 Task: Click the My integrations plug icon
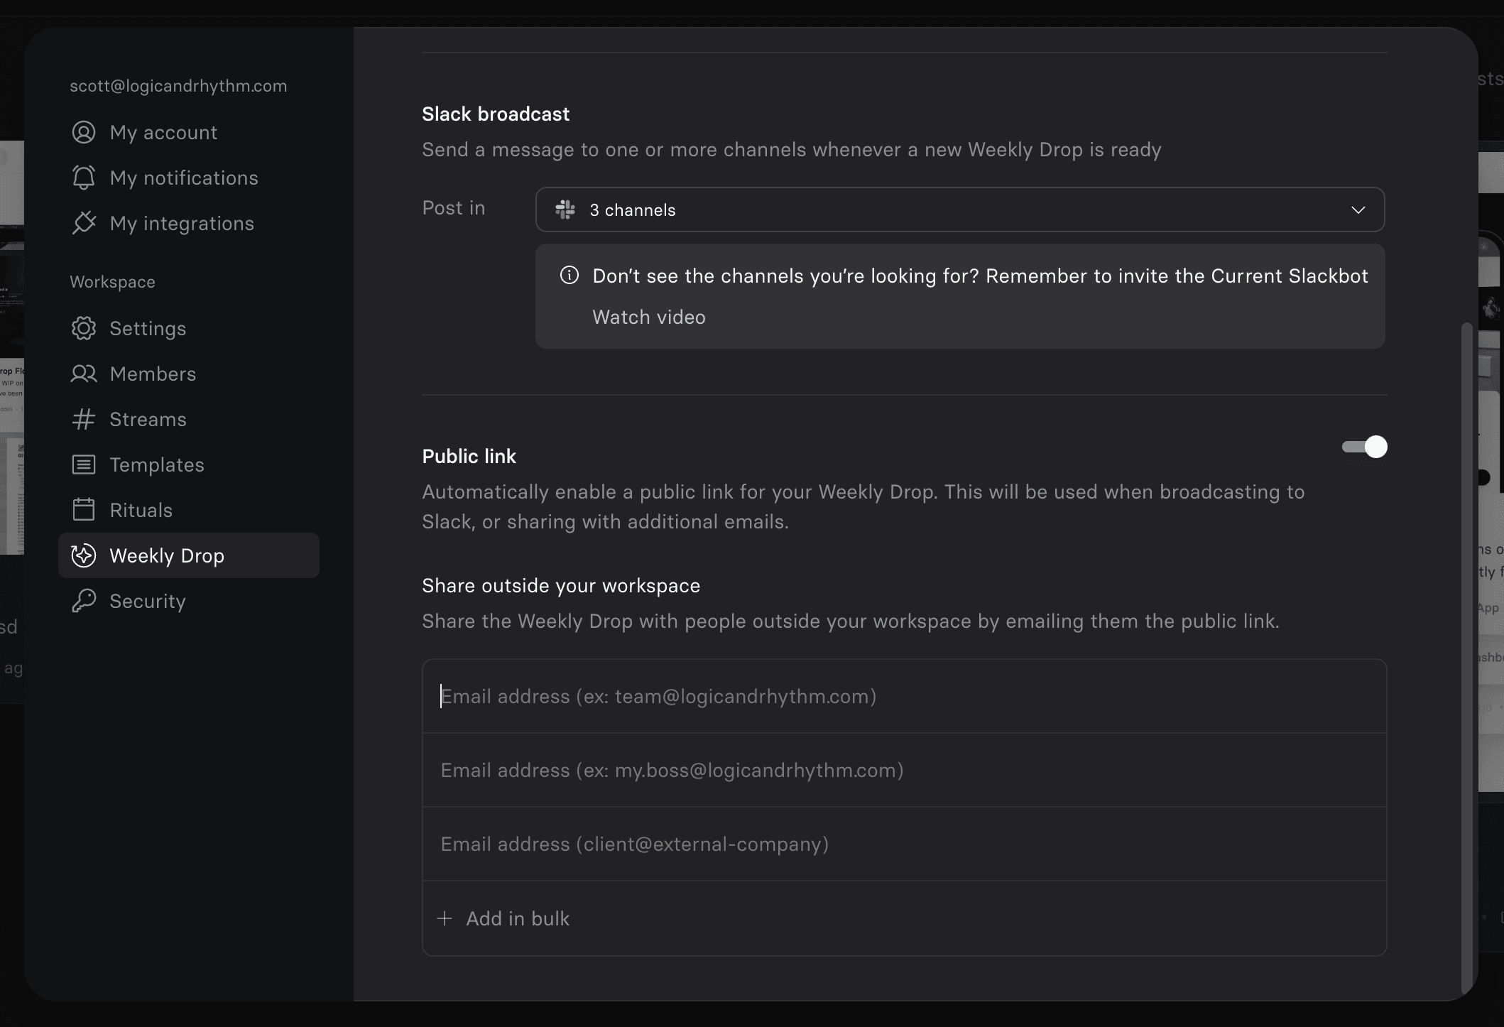pyautogui.click(x=84, y=223)
